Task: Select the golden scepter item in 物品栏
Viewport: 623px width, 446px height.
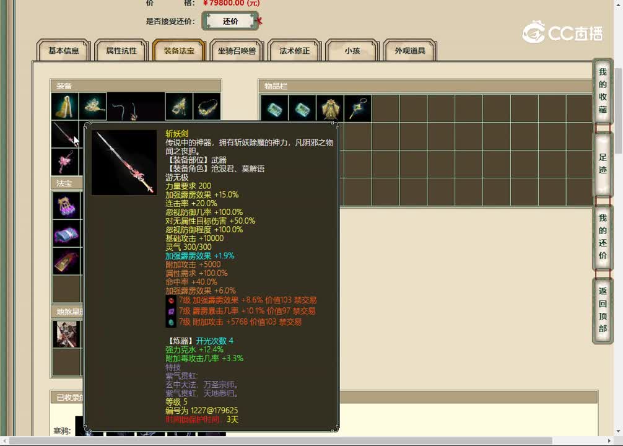Action: (358, 108)
